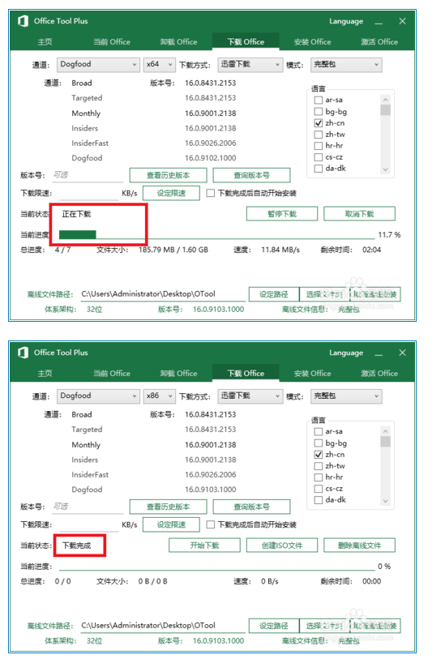Select 下载 Office tab in x86 window

point(246,373)
